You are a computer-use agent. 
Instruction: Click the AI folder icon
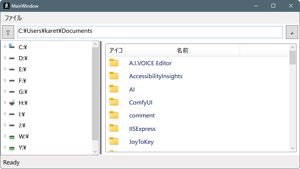tap(114, 89)
